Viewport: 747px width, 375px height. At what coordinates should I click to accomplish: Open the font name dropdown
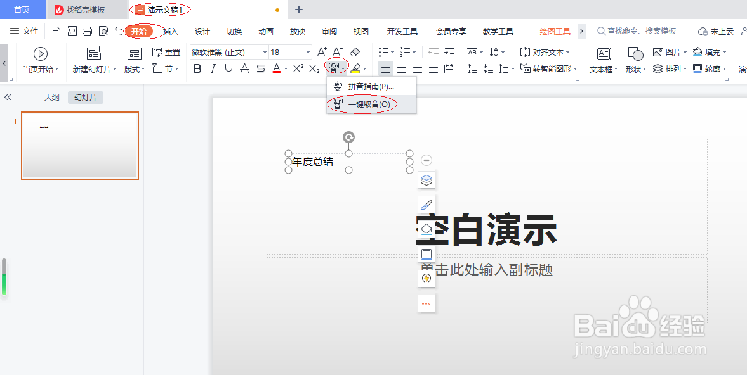(265, 53)
